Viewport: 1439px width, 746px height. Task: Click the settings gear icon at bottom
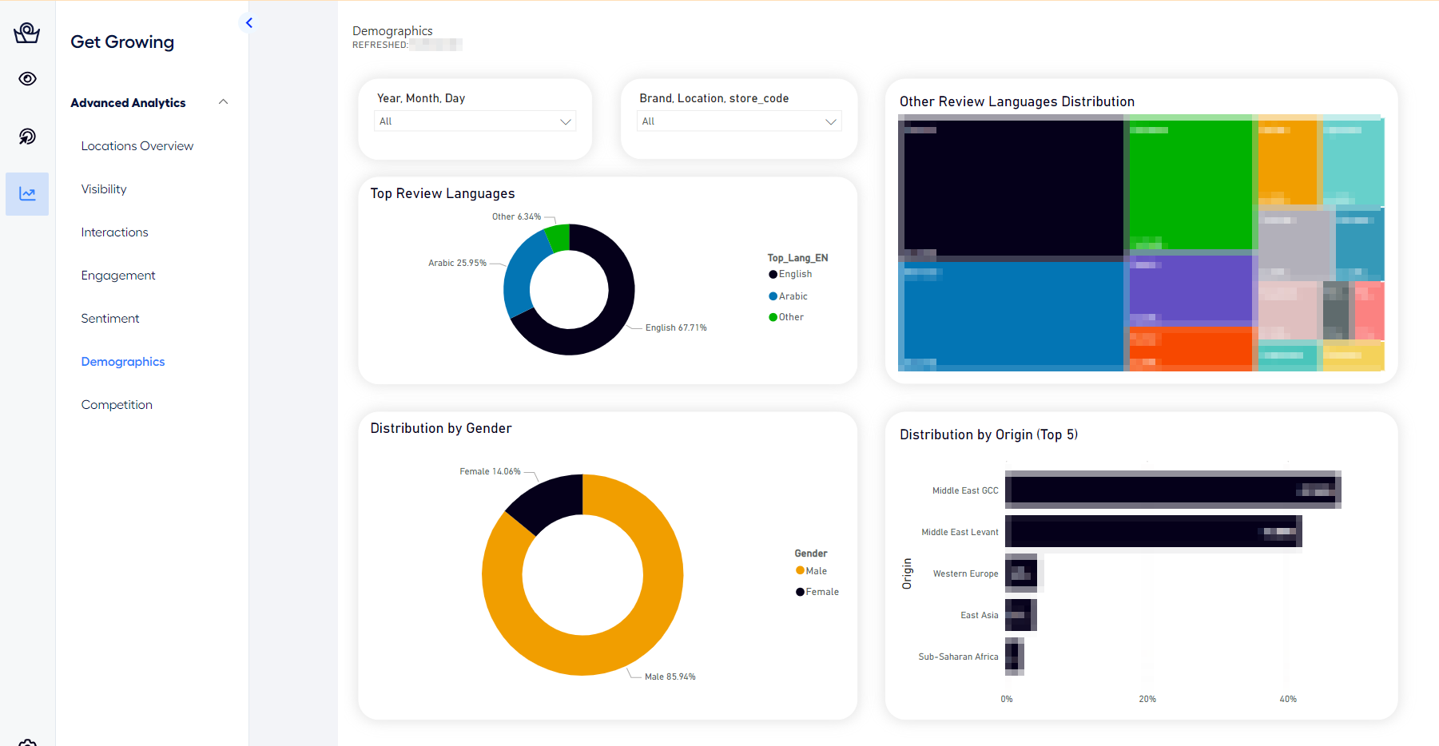[x=27, y=742]
